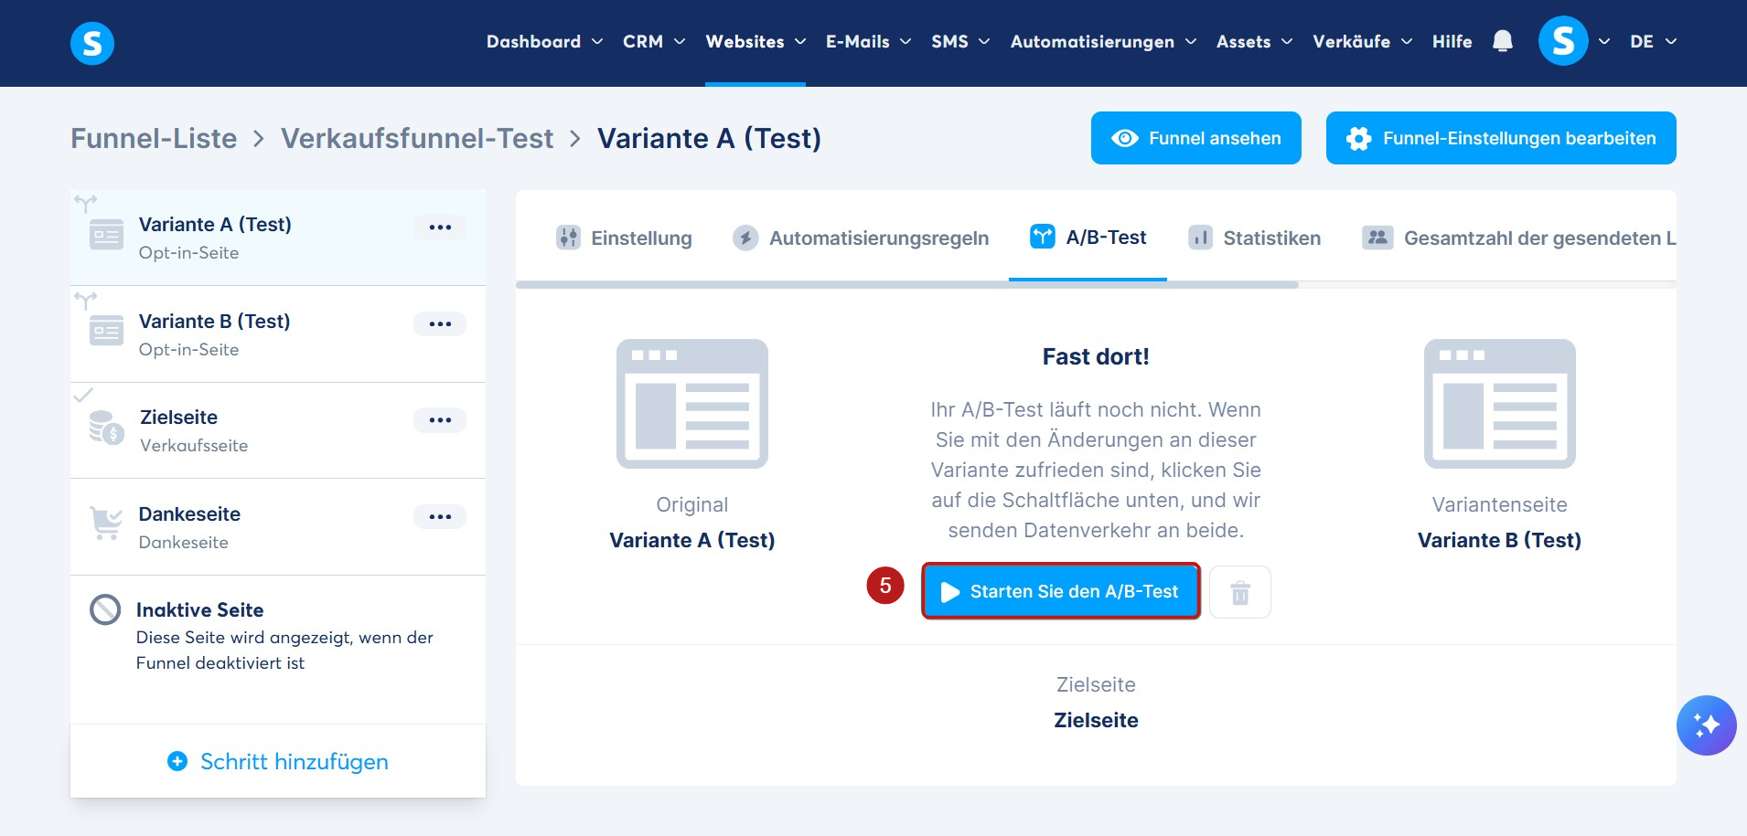Image resolution: width=1747 pixels, height=836 pixels.
Task: Open options menu for Dankeseite step
Action: pos(440,516)
